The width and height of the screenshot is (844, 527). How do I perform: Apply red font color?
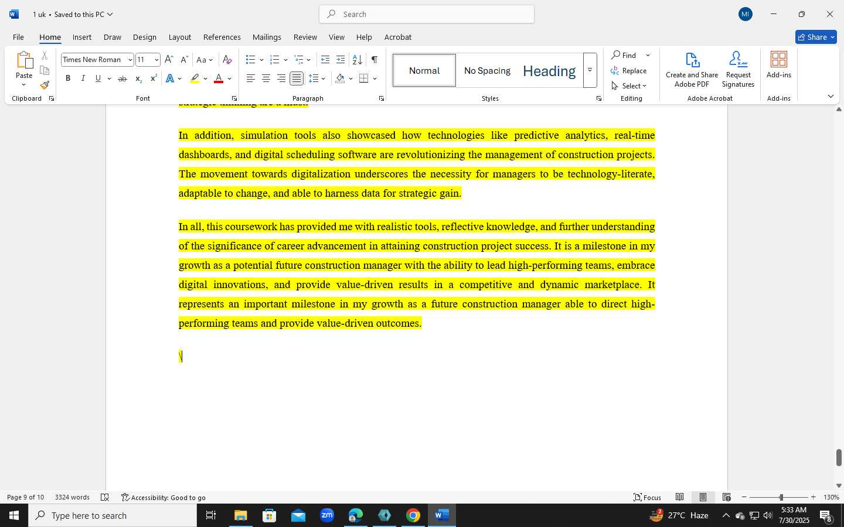(x=219, y=78)
